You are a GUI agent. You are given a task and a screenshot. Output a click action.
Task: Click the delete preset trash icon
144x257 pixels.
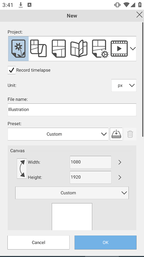coord(130,134)
